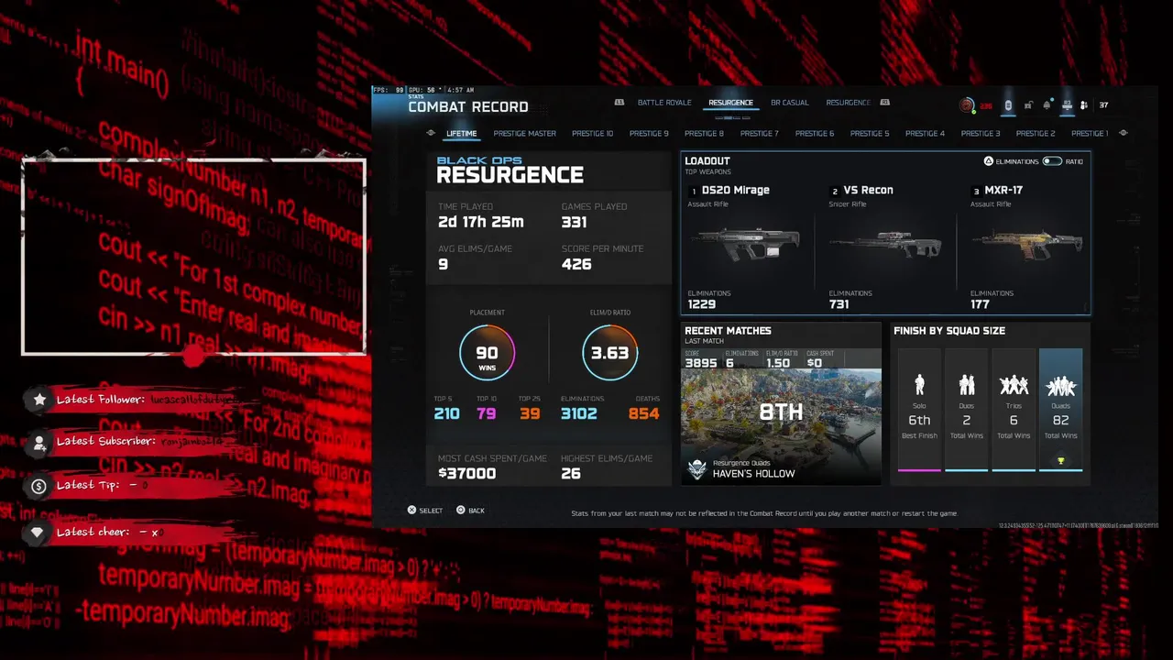Click the deaths value 854
Viewport: 1173px width, 660px height.
click(x=643, y=413)
